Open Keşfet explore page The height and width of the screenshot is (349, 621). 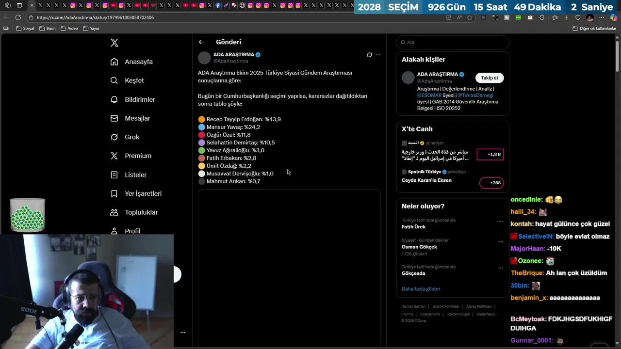(128, 80)
